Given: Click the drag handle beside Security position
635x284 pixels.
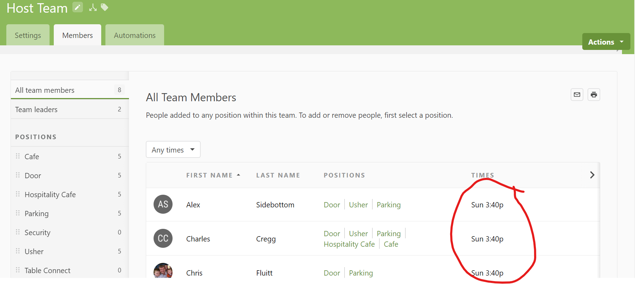Looking at the screenshot, I should click(18, 232).
